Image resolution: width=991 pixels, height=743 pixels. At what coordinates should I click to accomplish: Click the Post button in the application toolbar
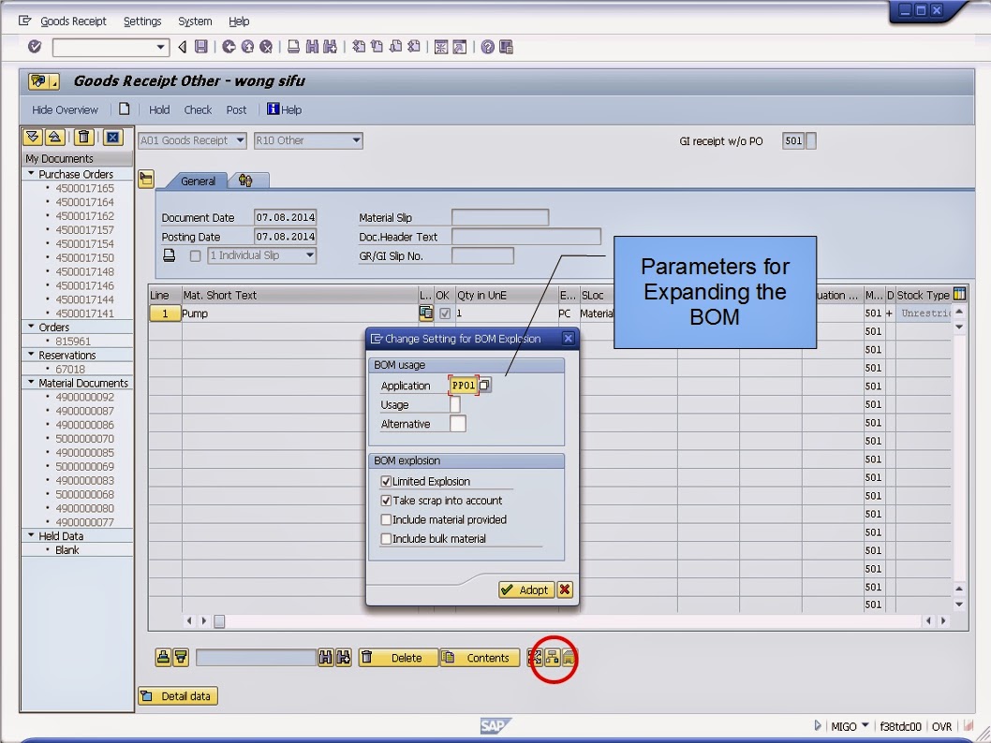[236, 109]
